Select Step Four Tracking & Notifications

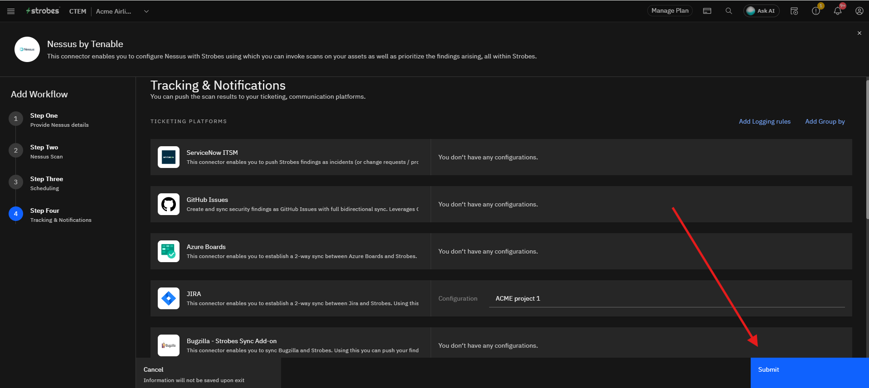(x=61, y=215)
